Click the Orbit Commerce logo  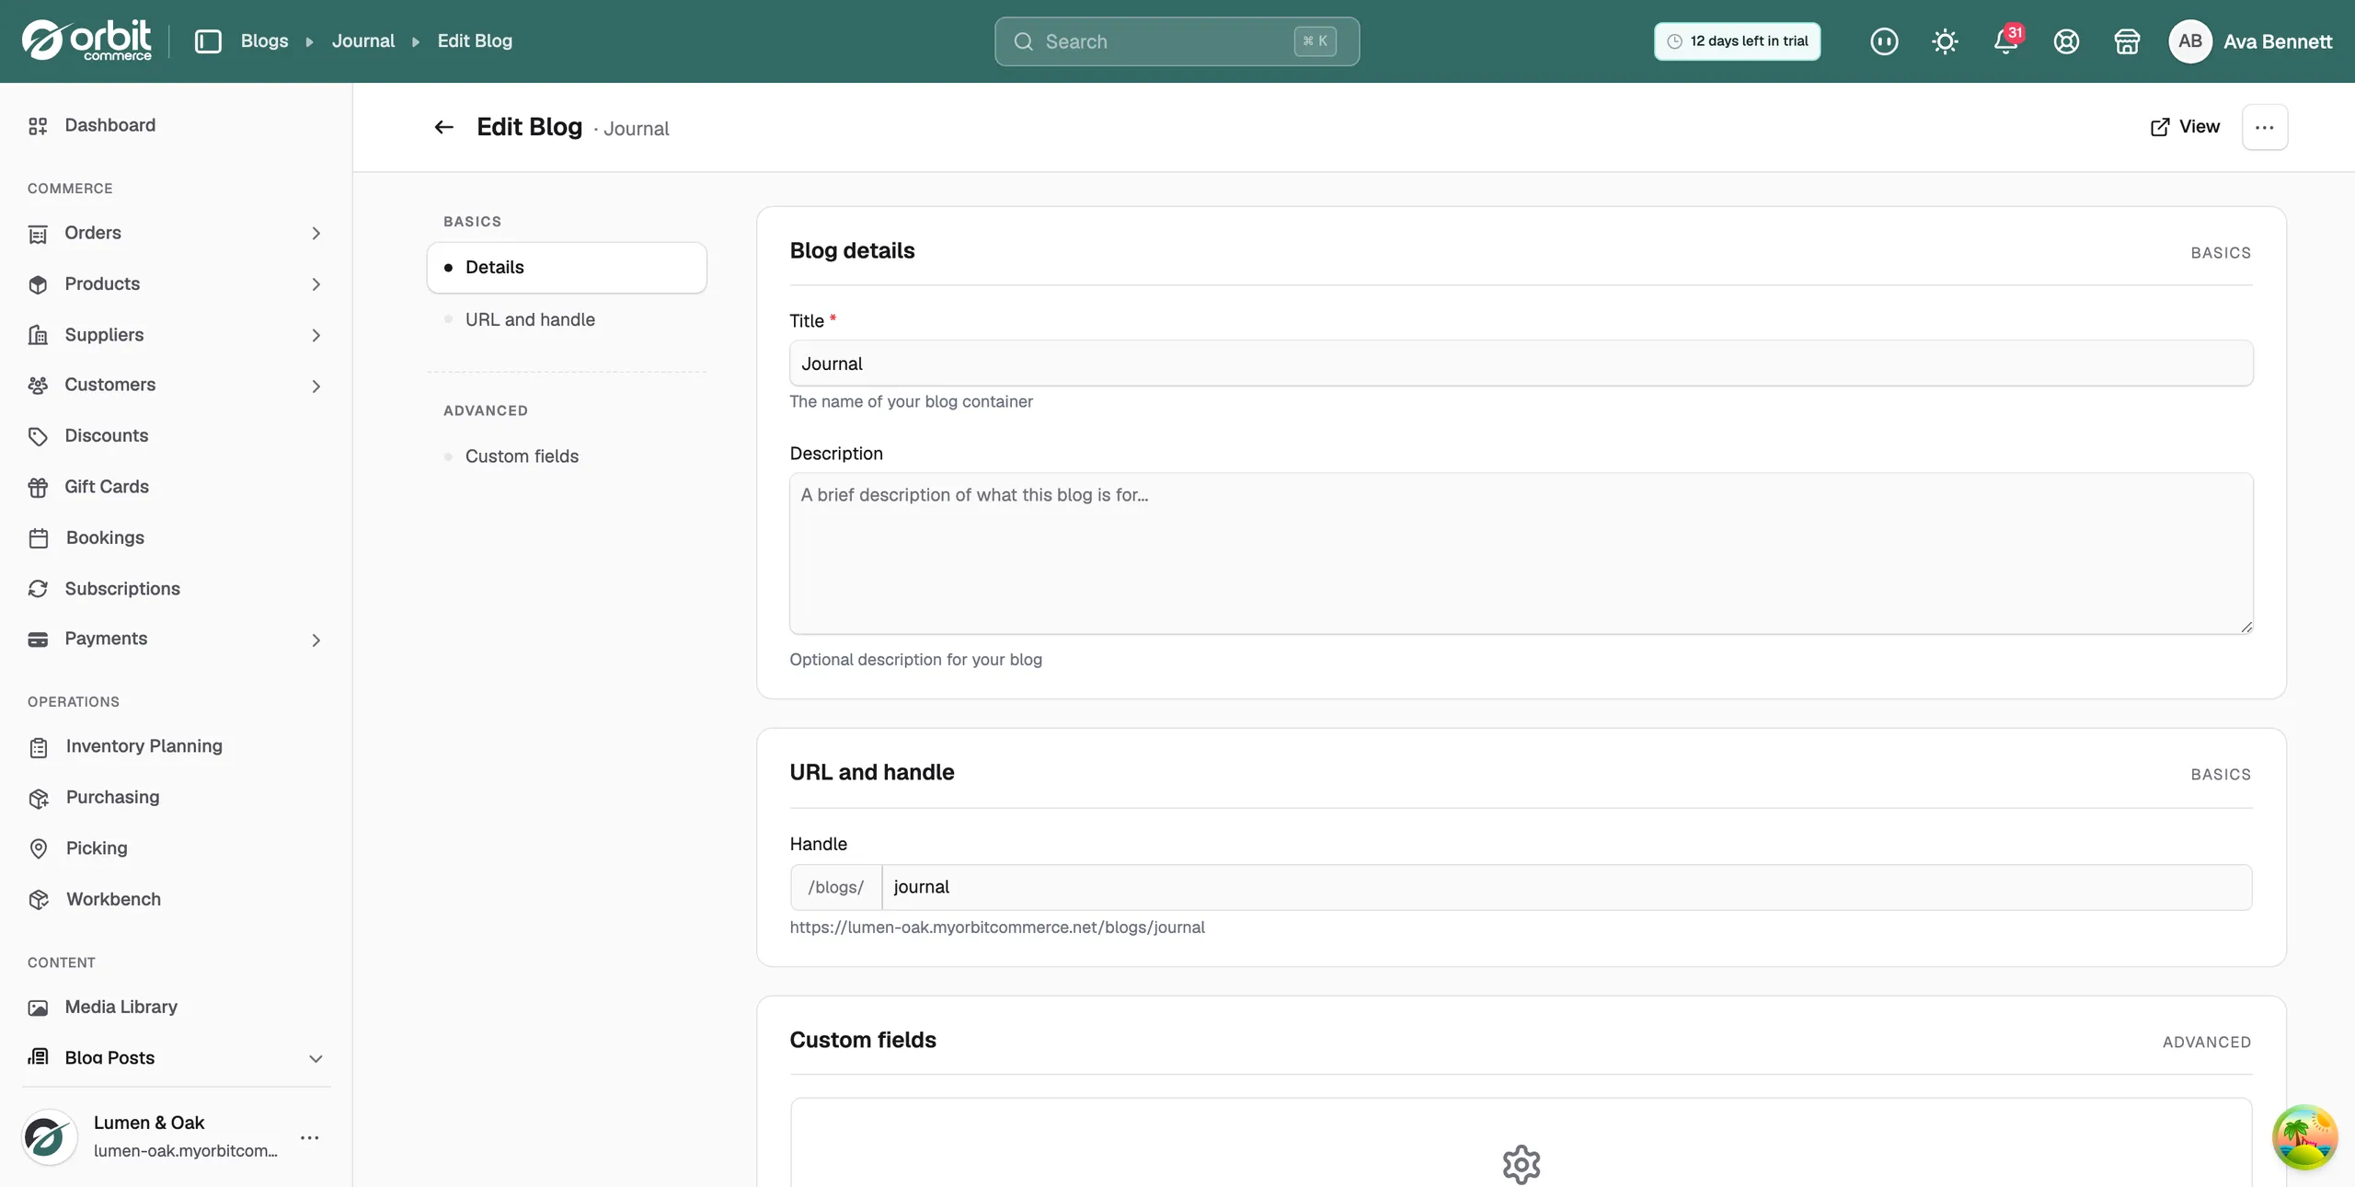click(x=86, y=40)
